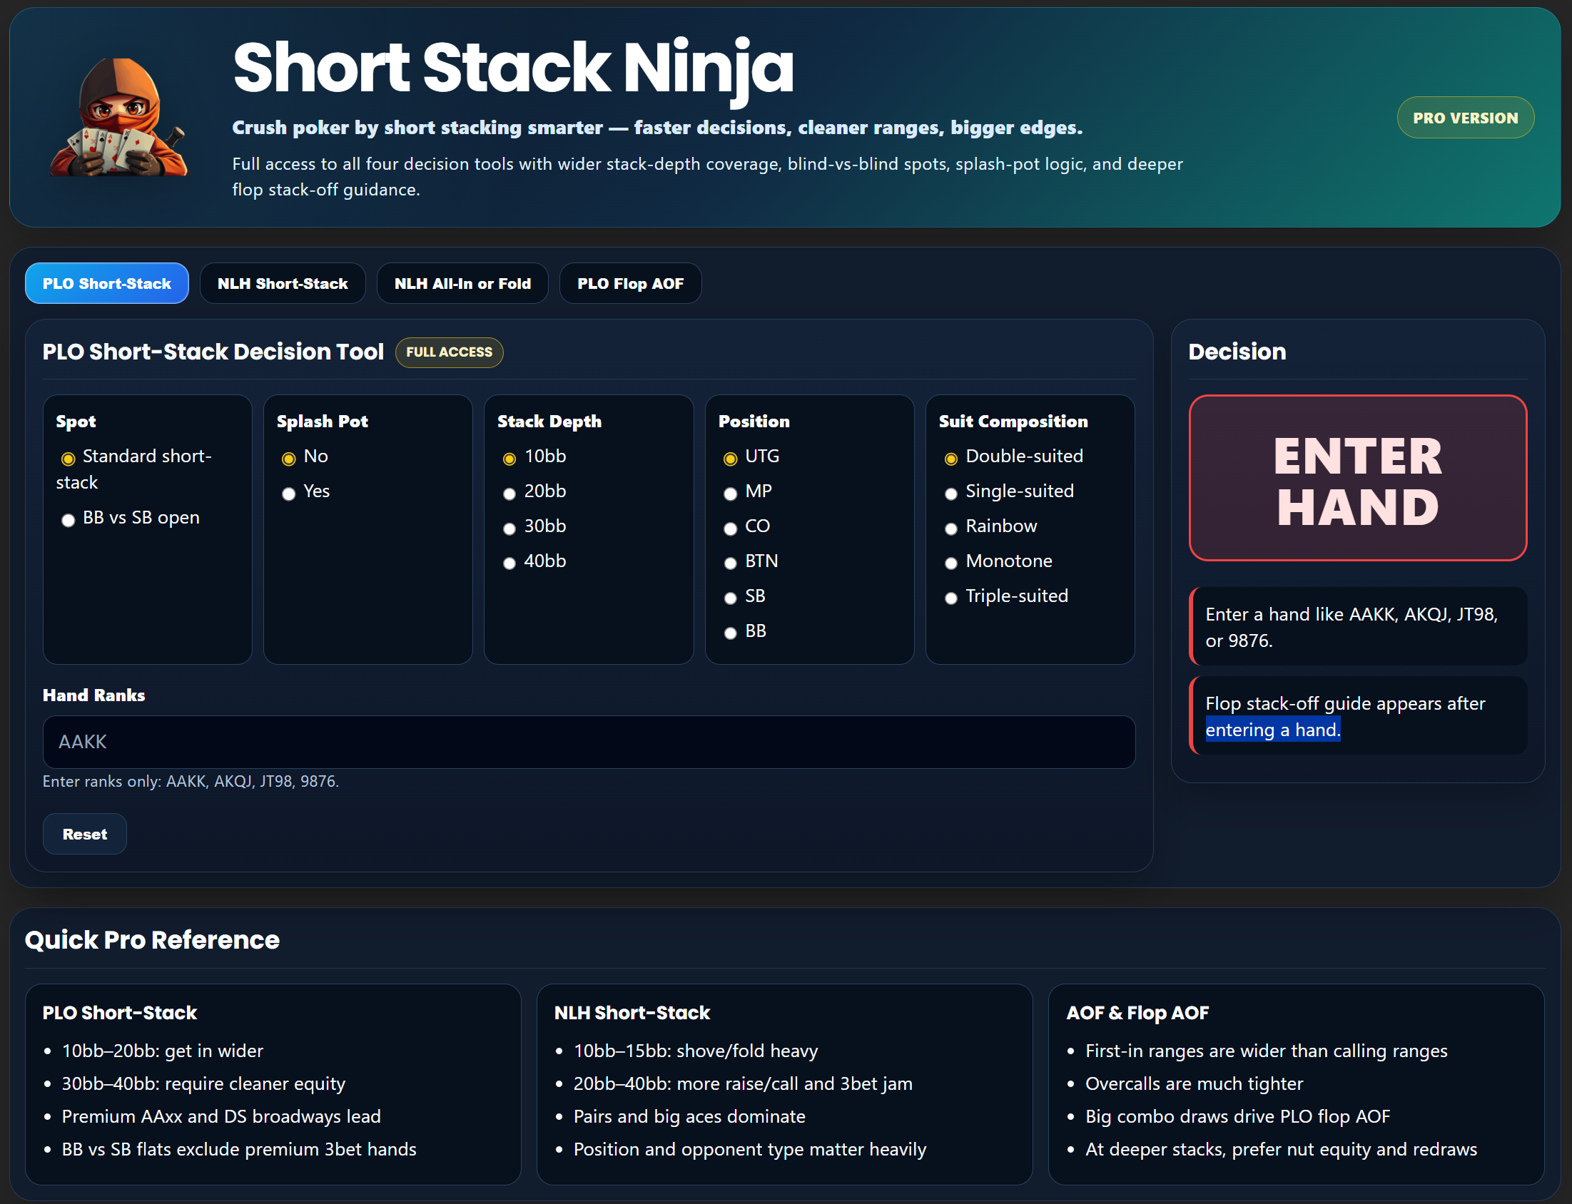The height and width of the screenshot is (1204, 1572).
Task: Click 'At deeper stacks, prefer nut equity' bullet
Action: [1282, 1149]
